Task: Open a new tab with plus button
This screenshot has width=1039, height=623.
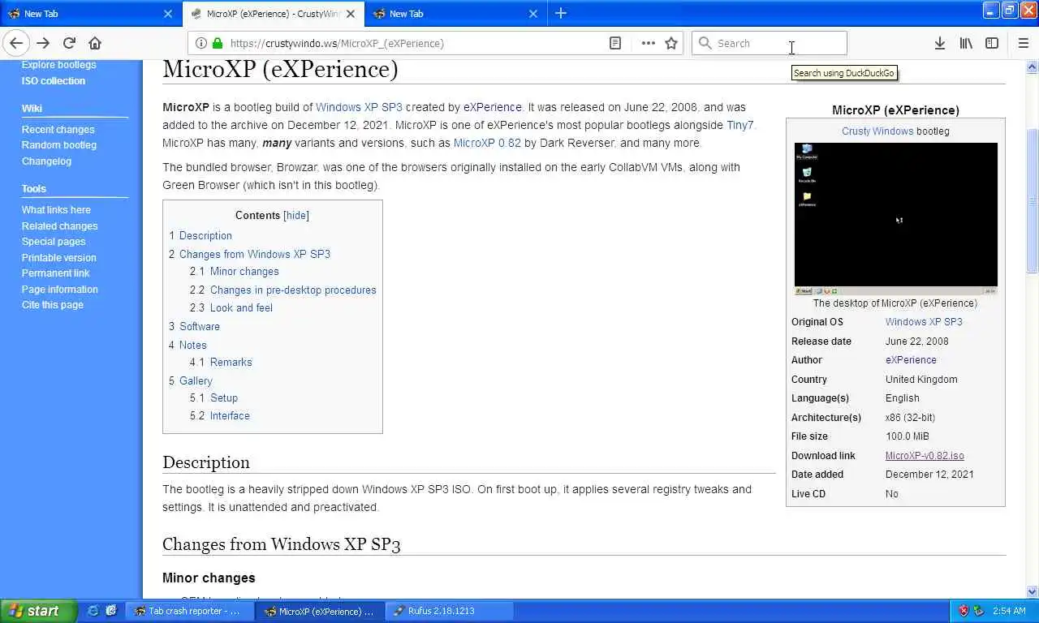Action: (561, 13)
